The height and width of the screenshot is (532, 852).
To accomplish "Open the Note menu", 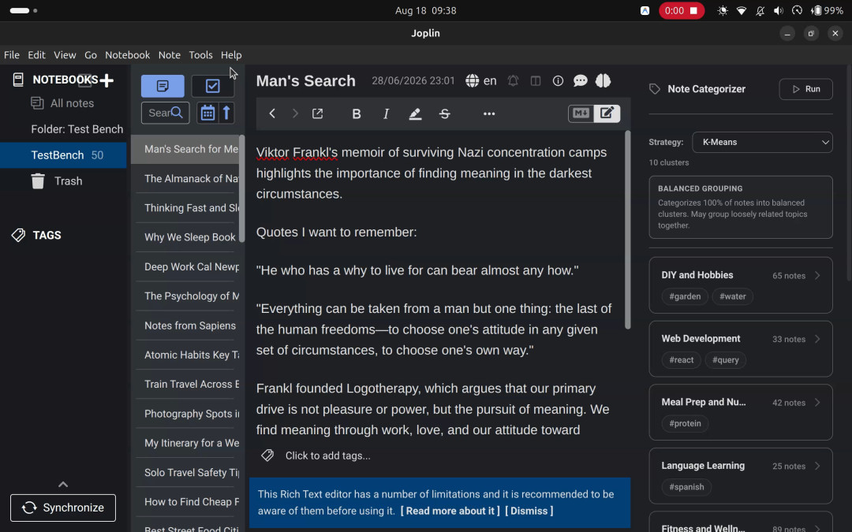I will [169, 55].
